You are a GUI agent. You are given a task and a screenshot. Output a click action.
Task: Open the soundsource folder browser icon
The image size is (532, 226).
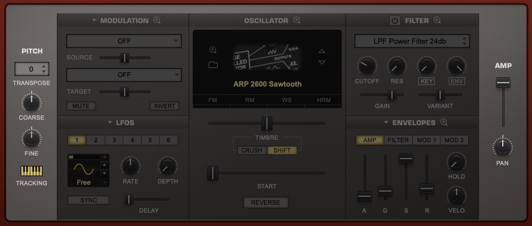[213, 65]
